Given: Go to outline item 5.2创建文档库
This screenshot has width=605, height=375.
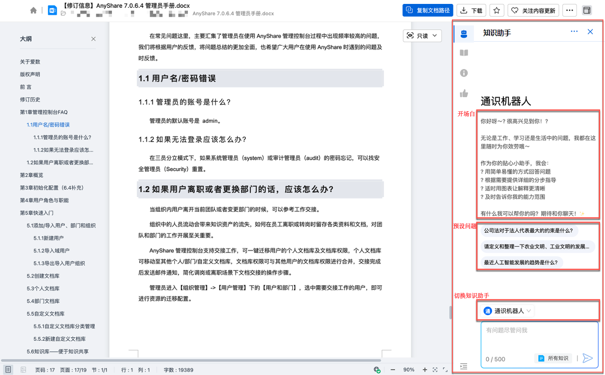Looking at the screenshot, I should [x=43, y=276].
